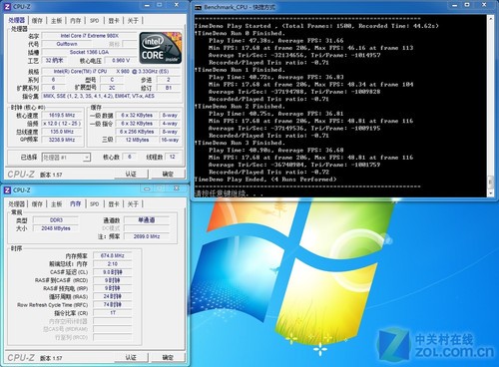Open the 处理器 #1 selection dropdown
The image size is (499, 367).
coord(66,158)
